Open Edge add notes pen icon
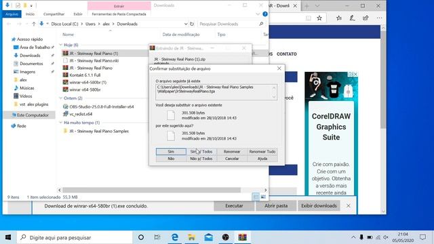The height and width of the screenshot is (244, 434). coord(352,18)
